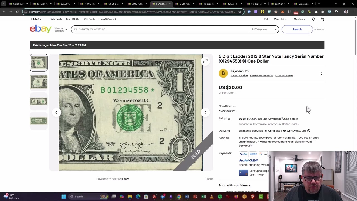Expand the Watchlist dropdown

coord(280,19)
